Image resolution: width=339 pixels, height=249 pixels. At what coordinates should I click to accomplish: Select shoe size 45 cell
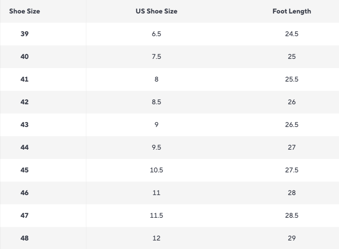24,170
